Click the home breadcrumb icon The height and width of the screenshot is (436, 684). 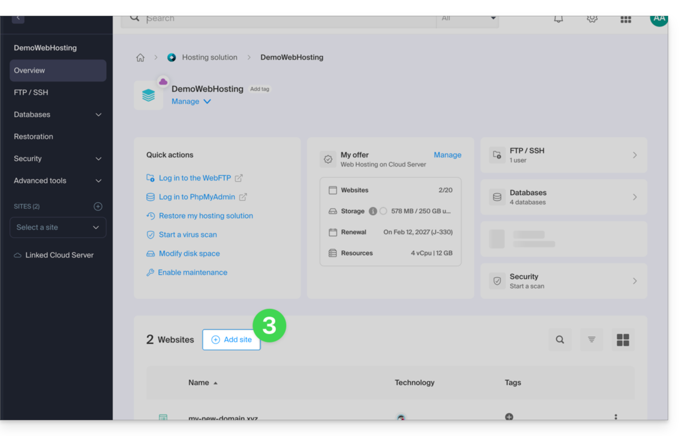click(x=140, y=58)
